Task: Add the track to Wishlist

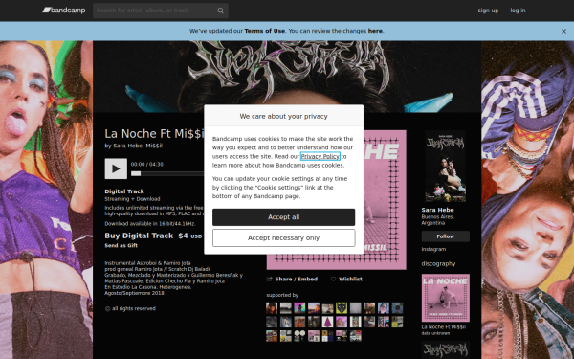Action: [346, 280]
